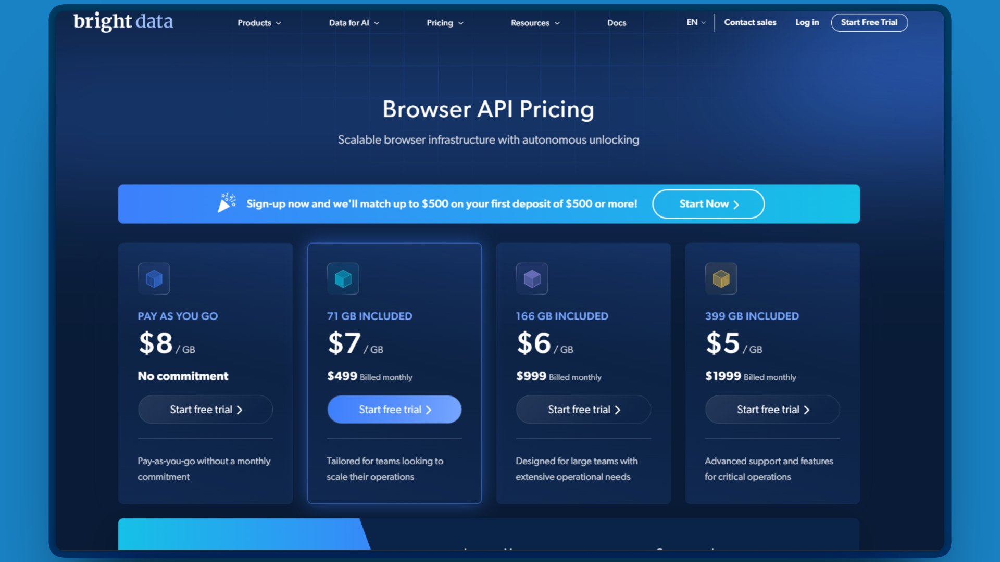Viewport: 1000px width, 562px height.
Task: Expand the Resources dropdown
Action: point(535,23)
